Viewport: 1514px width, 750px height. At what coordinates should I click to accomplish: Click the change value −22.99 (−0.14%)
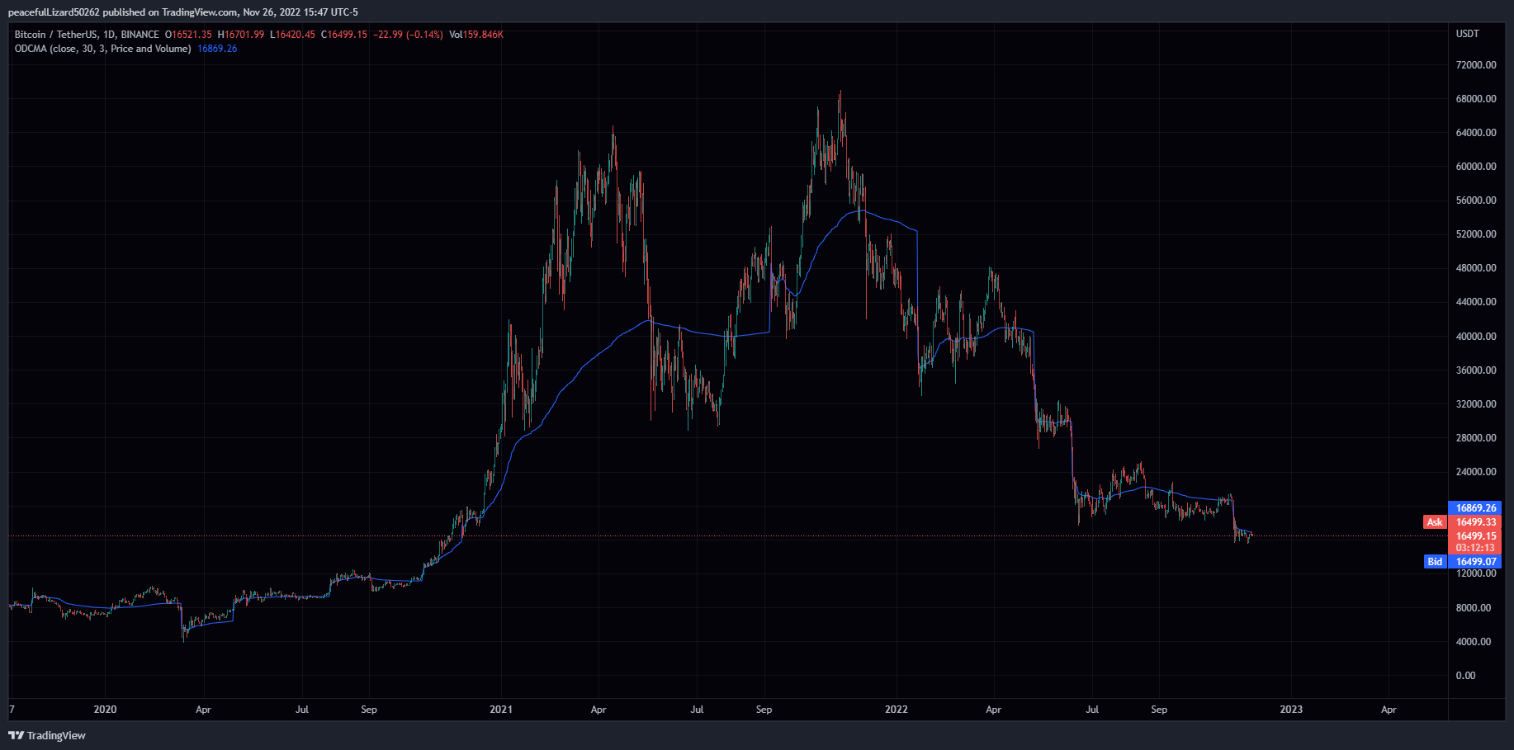(x=408, y=35)
